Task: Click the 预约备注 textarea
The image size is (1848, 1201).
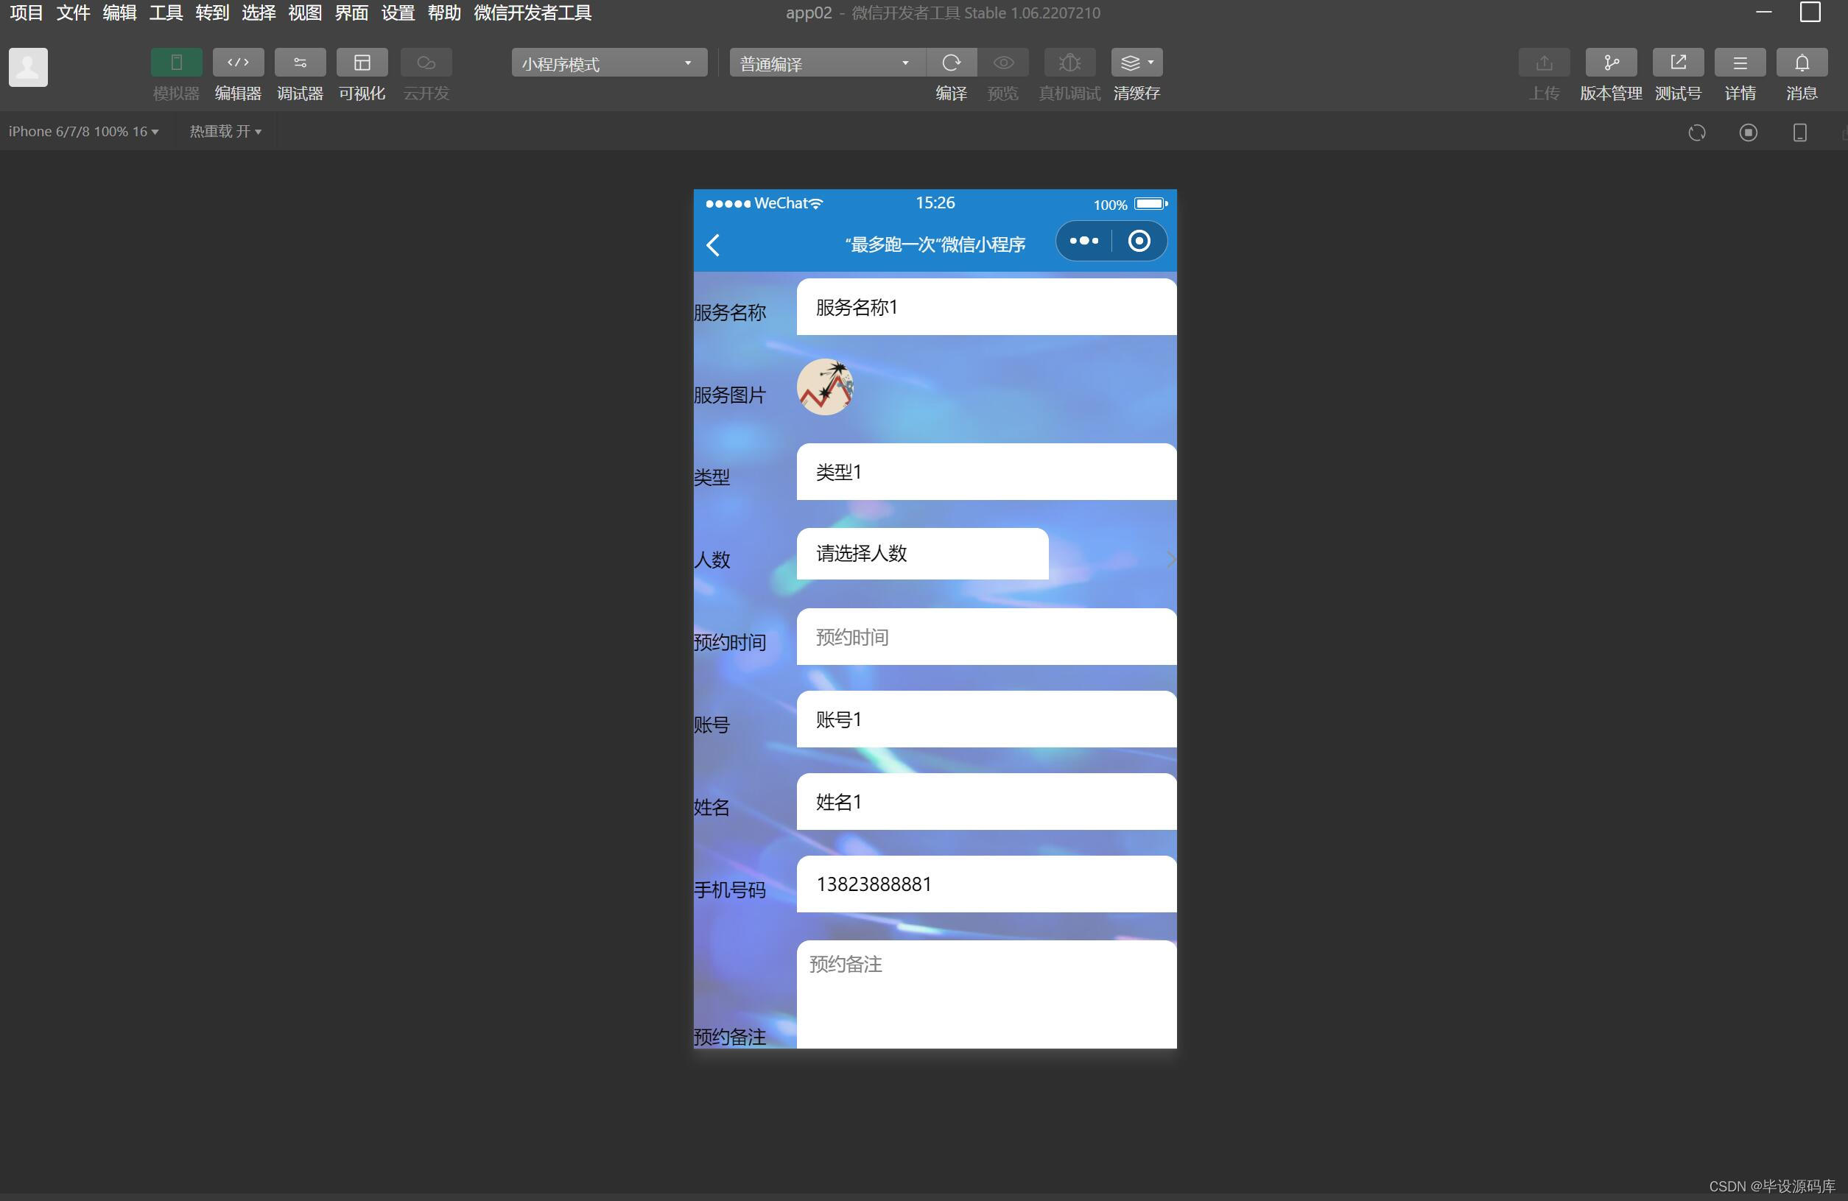Action: 986,995
